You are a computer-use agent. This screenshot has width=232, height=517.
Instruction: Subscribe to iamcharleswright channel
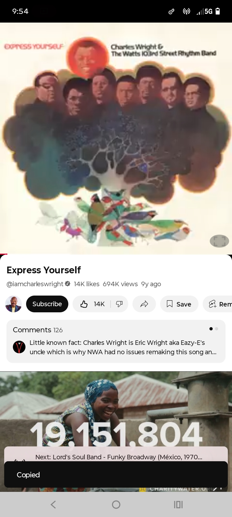tap(47, 304)
